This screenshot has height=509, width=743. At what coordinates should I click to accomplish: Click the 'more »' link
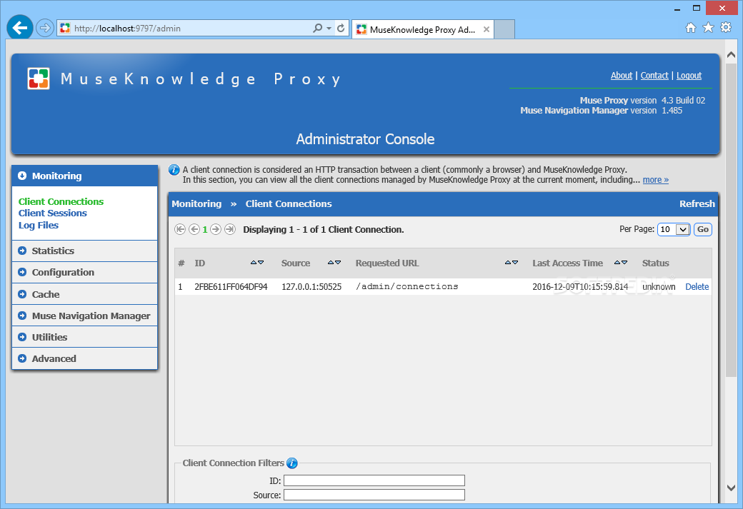point(655,180)
